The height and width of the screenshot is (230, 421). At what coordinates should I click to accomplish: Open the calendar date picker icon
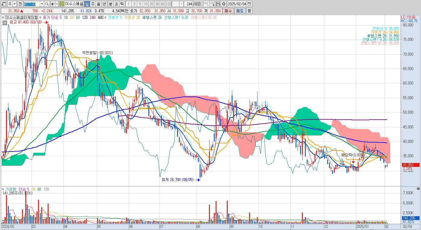click(249, 4)
